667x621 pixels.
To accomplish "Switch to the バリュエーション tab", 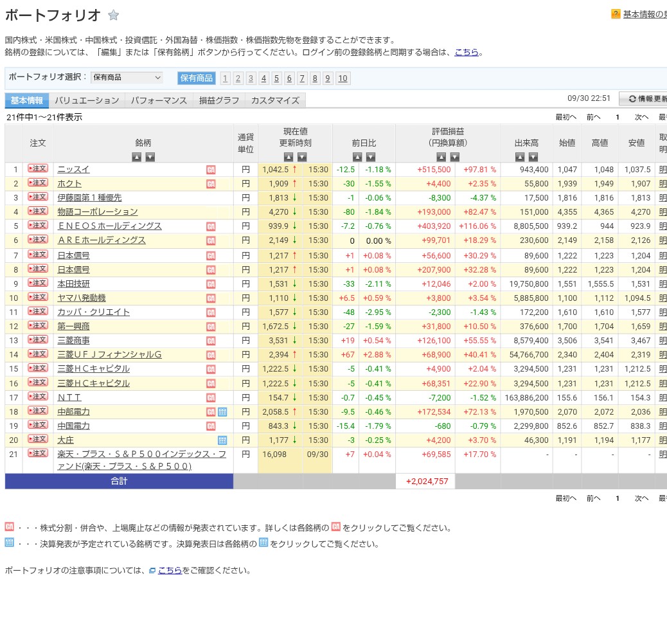I will coord(87,100).
